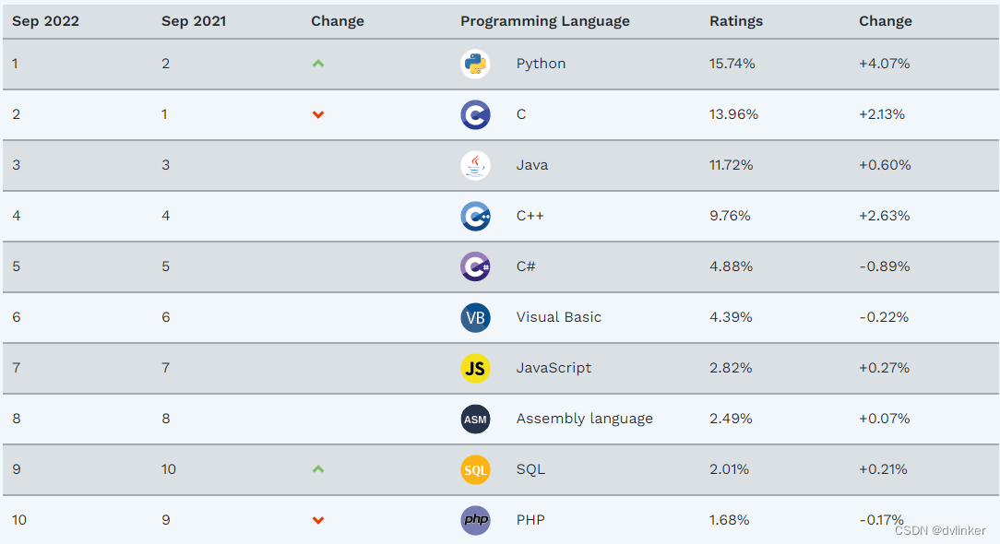Select the purple PHP logo icon
This screenshot has height=544, width=1000.
pyautogui.click(x=475, y=520)
